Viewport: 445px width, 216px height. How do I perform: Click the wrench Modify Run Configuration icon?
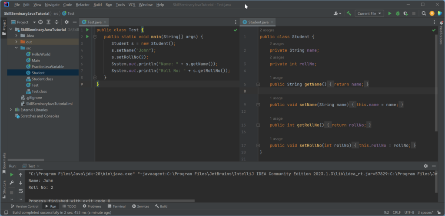(12, 183)
